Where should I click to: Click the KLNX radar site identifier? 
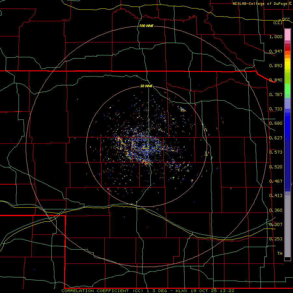182,291
